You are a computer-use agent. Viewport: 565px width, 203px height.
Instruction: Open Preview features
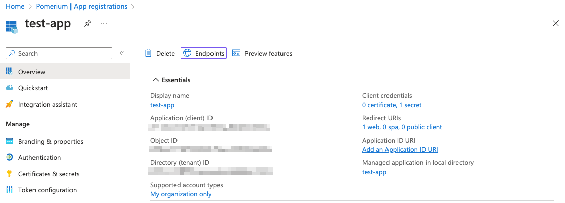262,53
